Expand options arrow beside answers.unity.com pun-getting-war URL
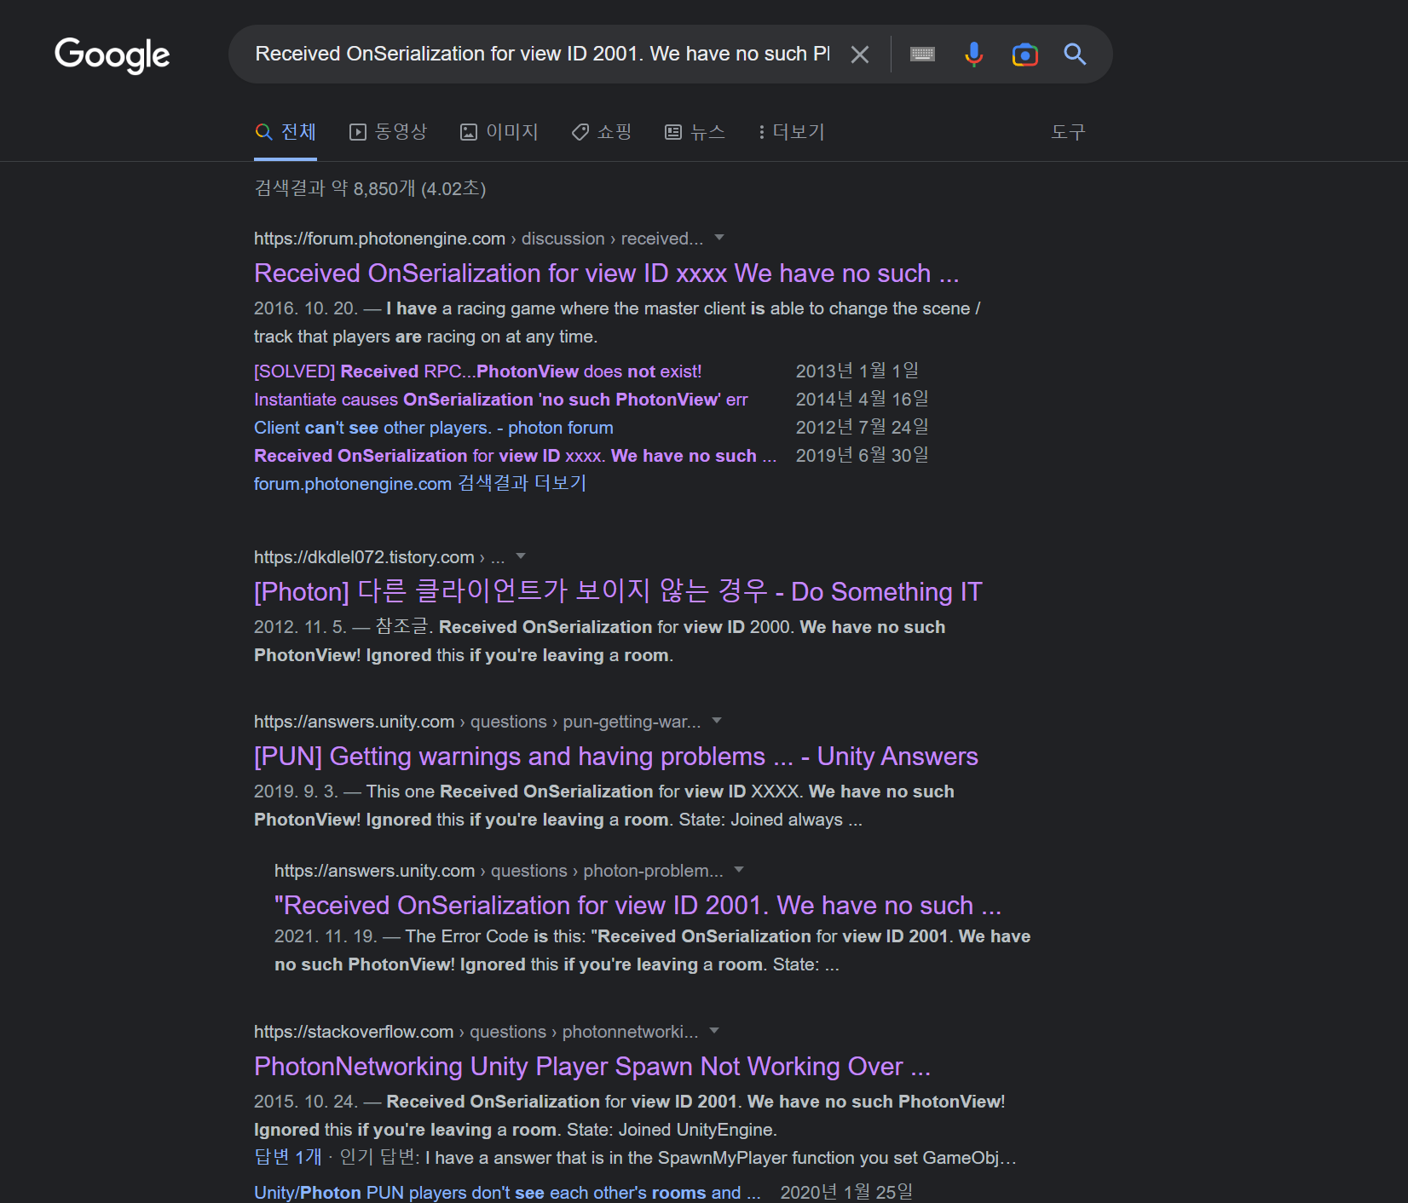The width and height of the screenshot is (1408, 1203). [x=717, y=721]
